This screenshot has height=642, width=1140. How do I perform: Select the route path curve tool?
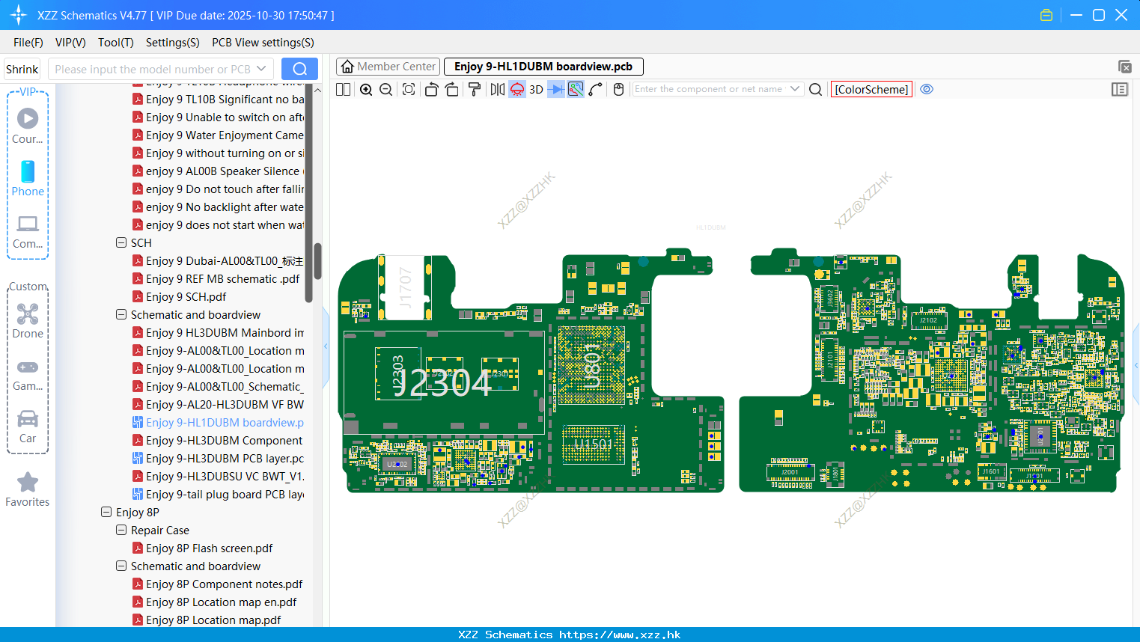tap(596, 90)
